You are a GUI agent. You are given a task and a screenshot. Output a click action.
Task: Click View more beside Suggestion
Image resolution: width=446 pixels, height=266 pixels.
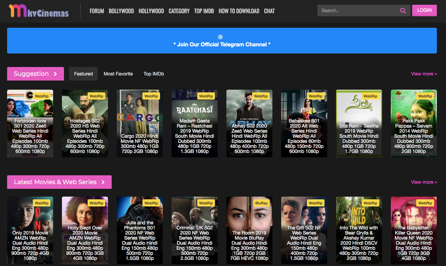[424, 74]
